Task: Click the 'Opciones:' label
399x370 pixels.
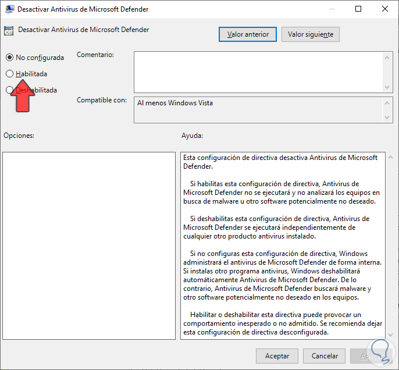Action: click(x=19, y=136)
